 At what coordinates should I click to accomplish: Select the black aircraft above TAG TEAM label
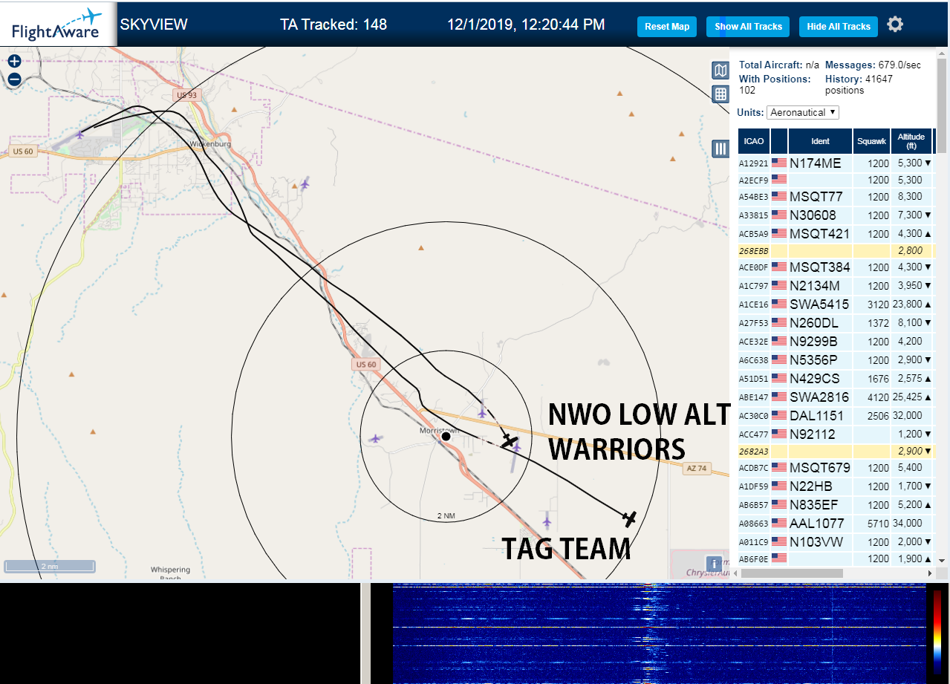tap(630, 518)
